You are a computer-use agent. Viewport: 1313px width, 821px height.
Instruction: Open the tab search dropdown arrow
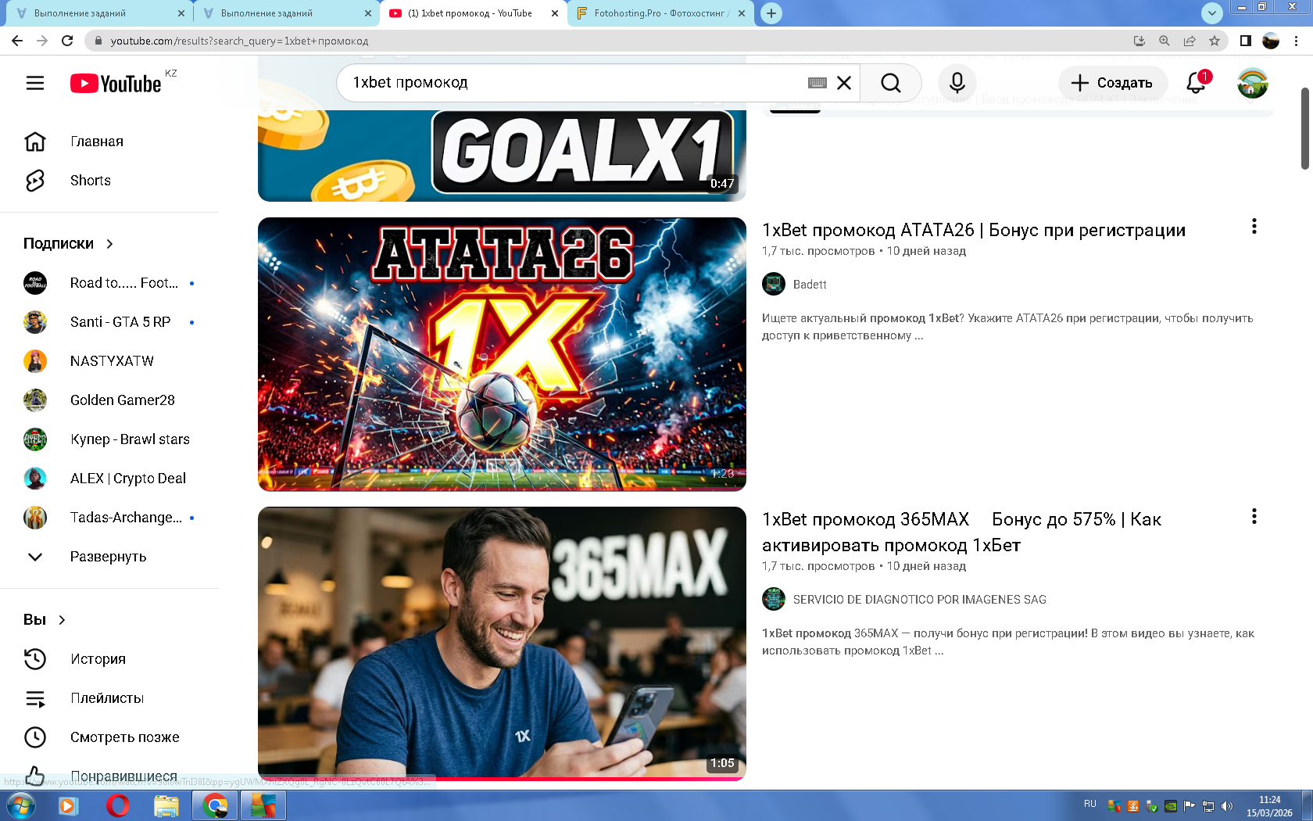[x=1211, y=13]
